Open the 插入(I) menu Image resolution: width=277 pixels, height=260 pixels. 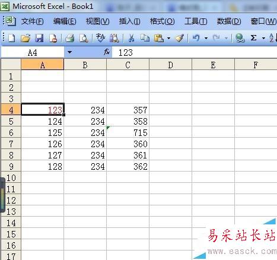(x=129, y=21)
